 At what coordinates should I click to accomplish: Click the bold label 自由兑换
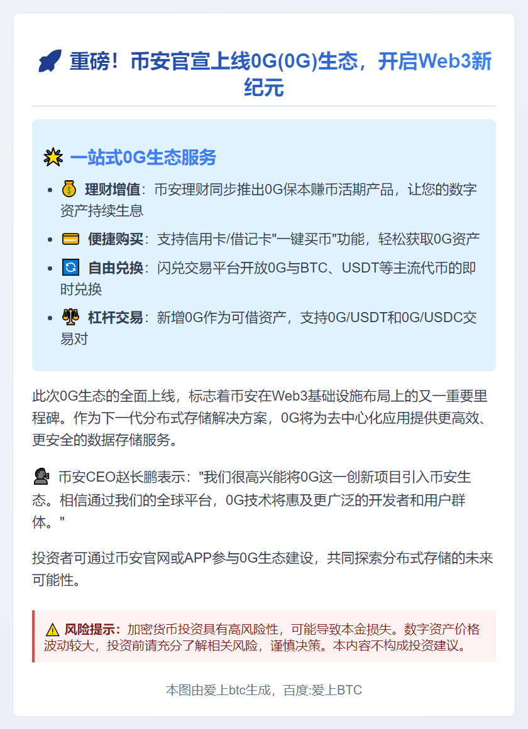(116, 267)
